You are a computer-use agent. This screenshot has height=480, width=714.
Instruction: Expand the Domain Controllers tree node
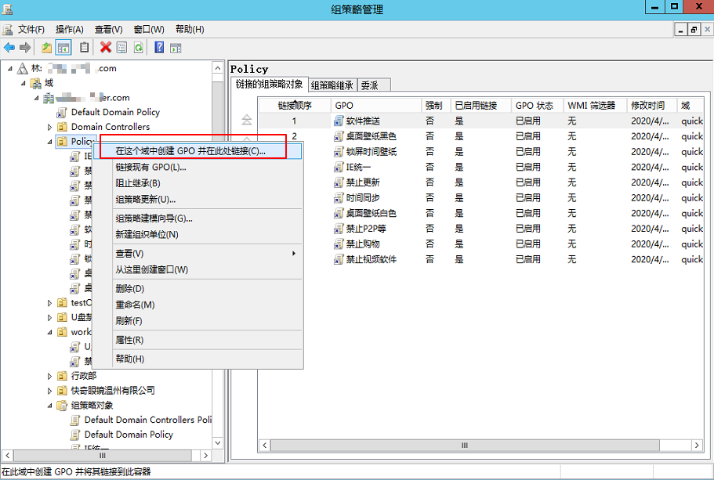[x=50, y=127]
